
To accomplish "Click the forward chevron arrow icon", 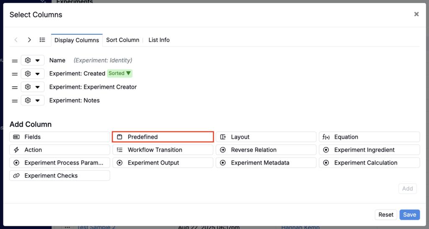I will [29, 40].
